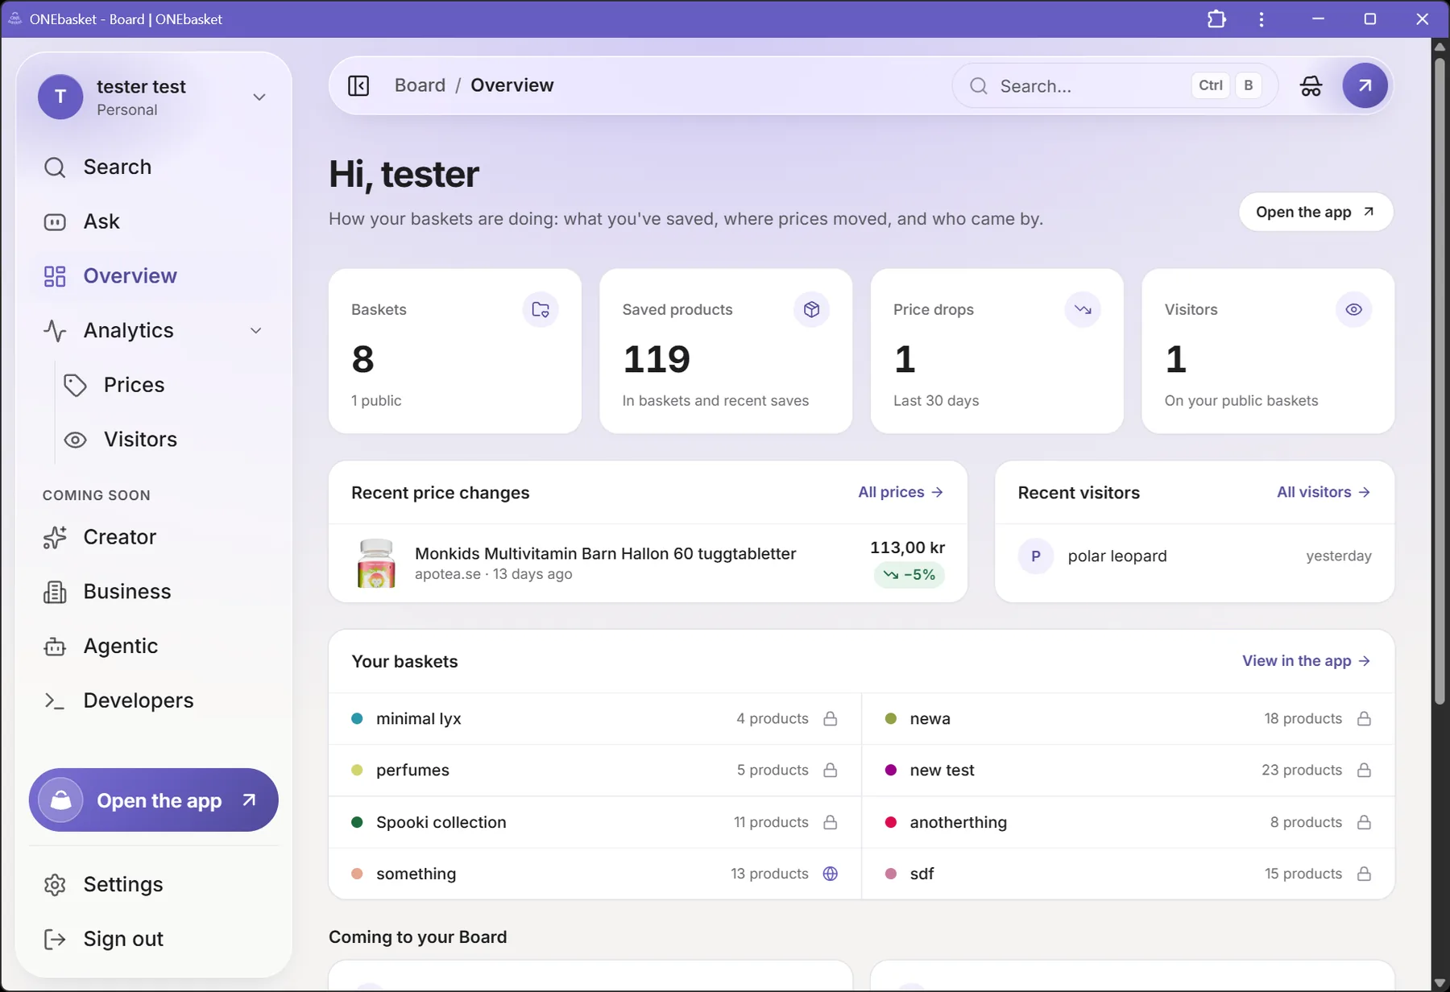Click the Ctrl shortcut key badge

(1211, 85)
